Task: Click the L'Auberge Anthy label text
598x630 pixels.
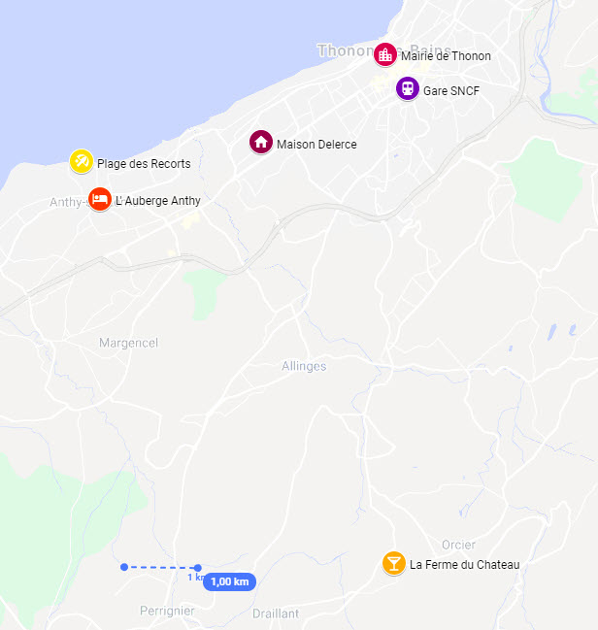Action: (158, 201)
